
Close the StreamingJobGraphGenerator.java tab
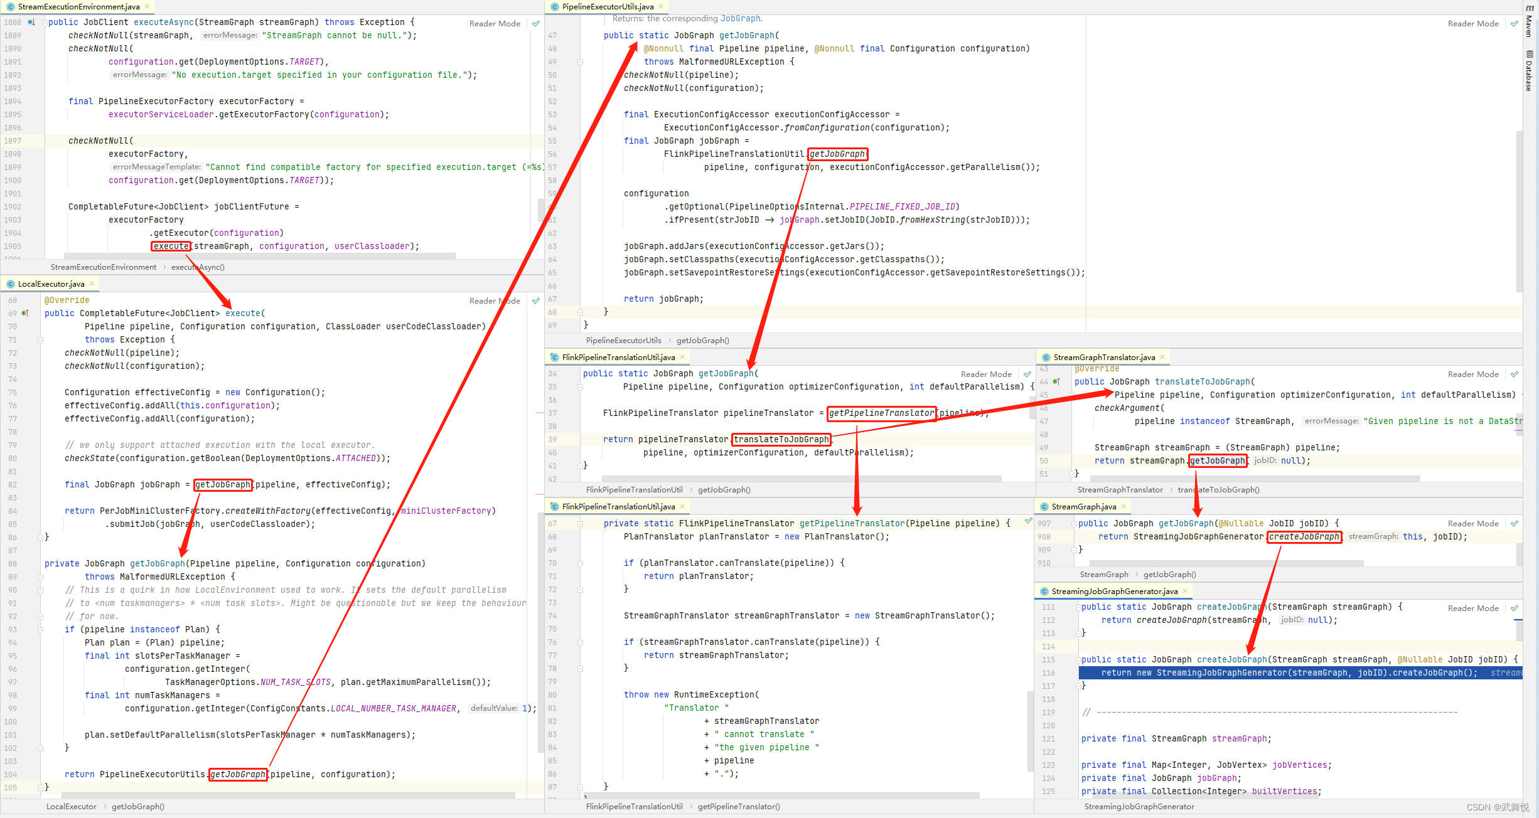point(1185,591)
